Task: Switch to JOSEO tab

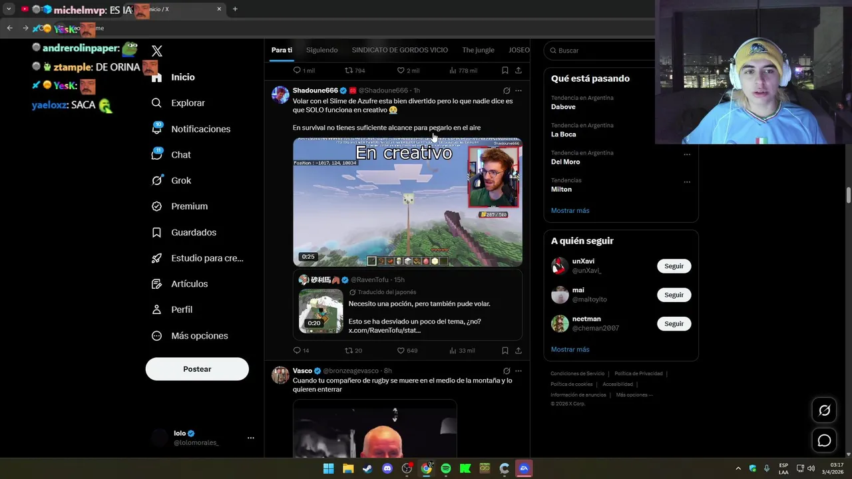Action: click(x=519, y=50)
